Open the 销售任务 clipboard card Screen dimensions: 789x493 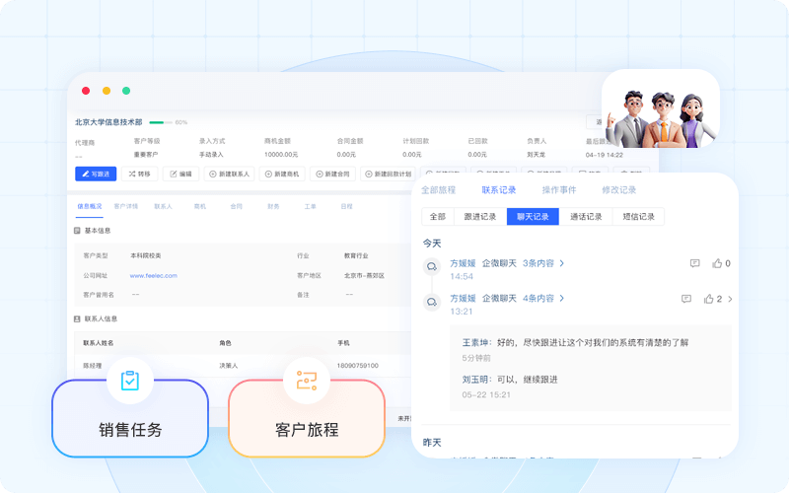click(x=130, y=418)
